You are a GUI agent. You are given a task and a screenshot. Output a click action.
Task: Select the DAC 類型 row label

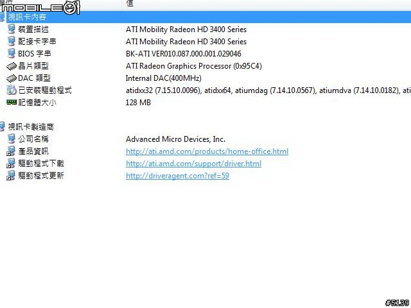pyautogui.click(x=34, y=78)
